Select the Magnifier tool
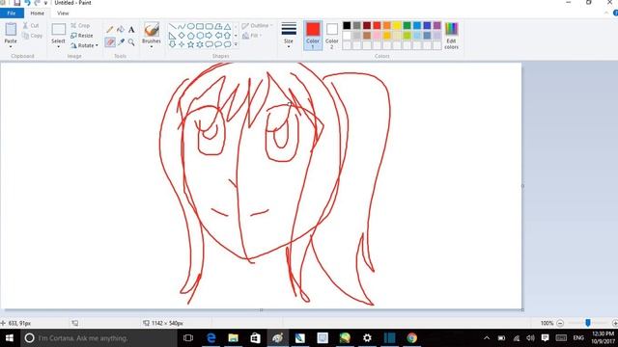The height and width of the screenshot is (347, 618). tap(131, 42)
